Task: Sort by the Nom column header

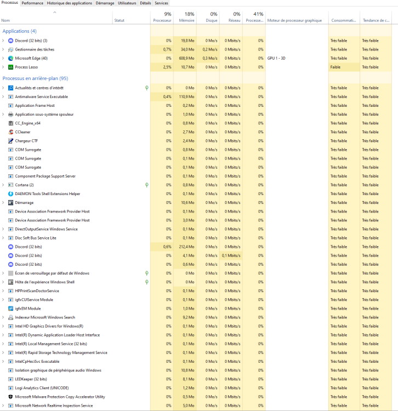Action: tap(6, 20)
